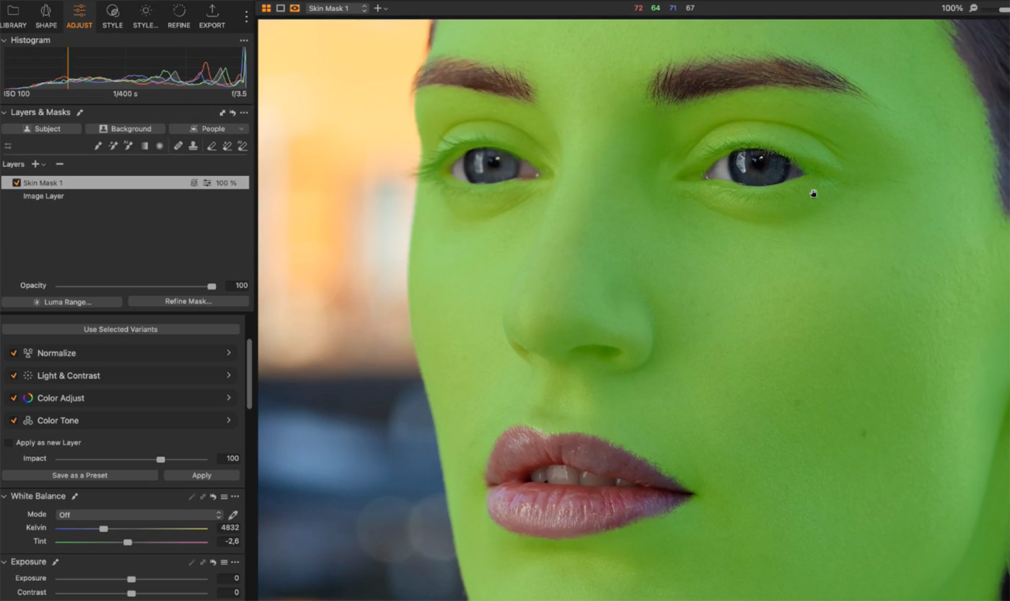Toggle mask visibility eye in viewer toolbar
1010x601 pixels.
294,8
